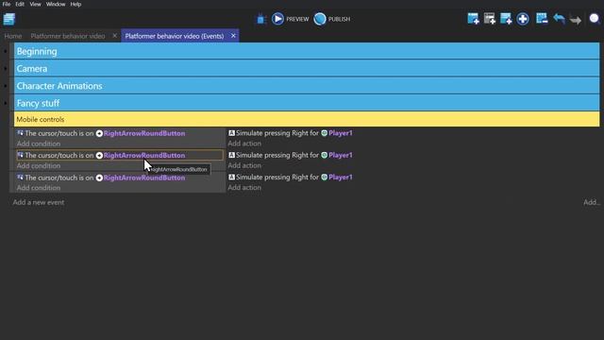Expand the Fancy stuff group arrow
This screenshot has width=604, height=340.
(x=6, y=103)
